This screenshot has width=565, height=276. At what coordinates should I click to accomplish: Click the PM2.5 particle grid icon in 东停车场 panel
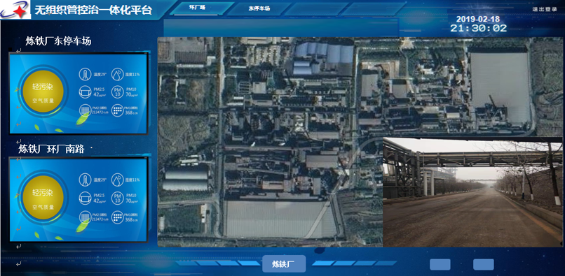point(85,110)
